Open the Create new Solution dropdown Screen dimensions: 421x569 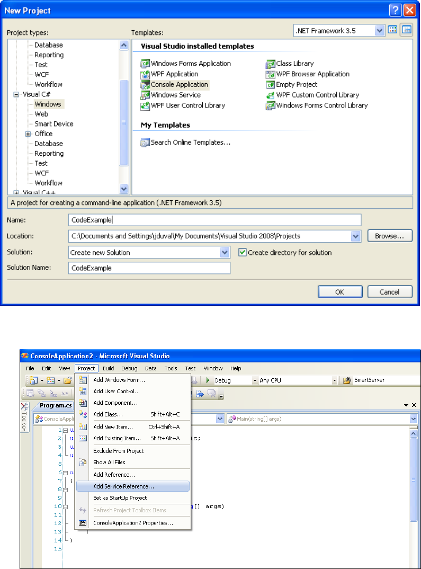[225, 252]
